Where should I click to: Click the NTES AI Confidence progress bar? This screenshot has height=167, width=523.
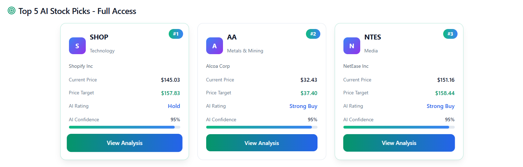pyautogui.click(x=399, y=127)
